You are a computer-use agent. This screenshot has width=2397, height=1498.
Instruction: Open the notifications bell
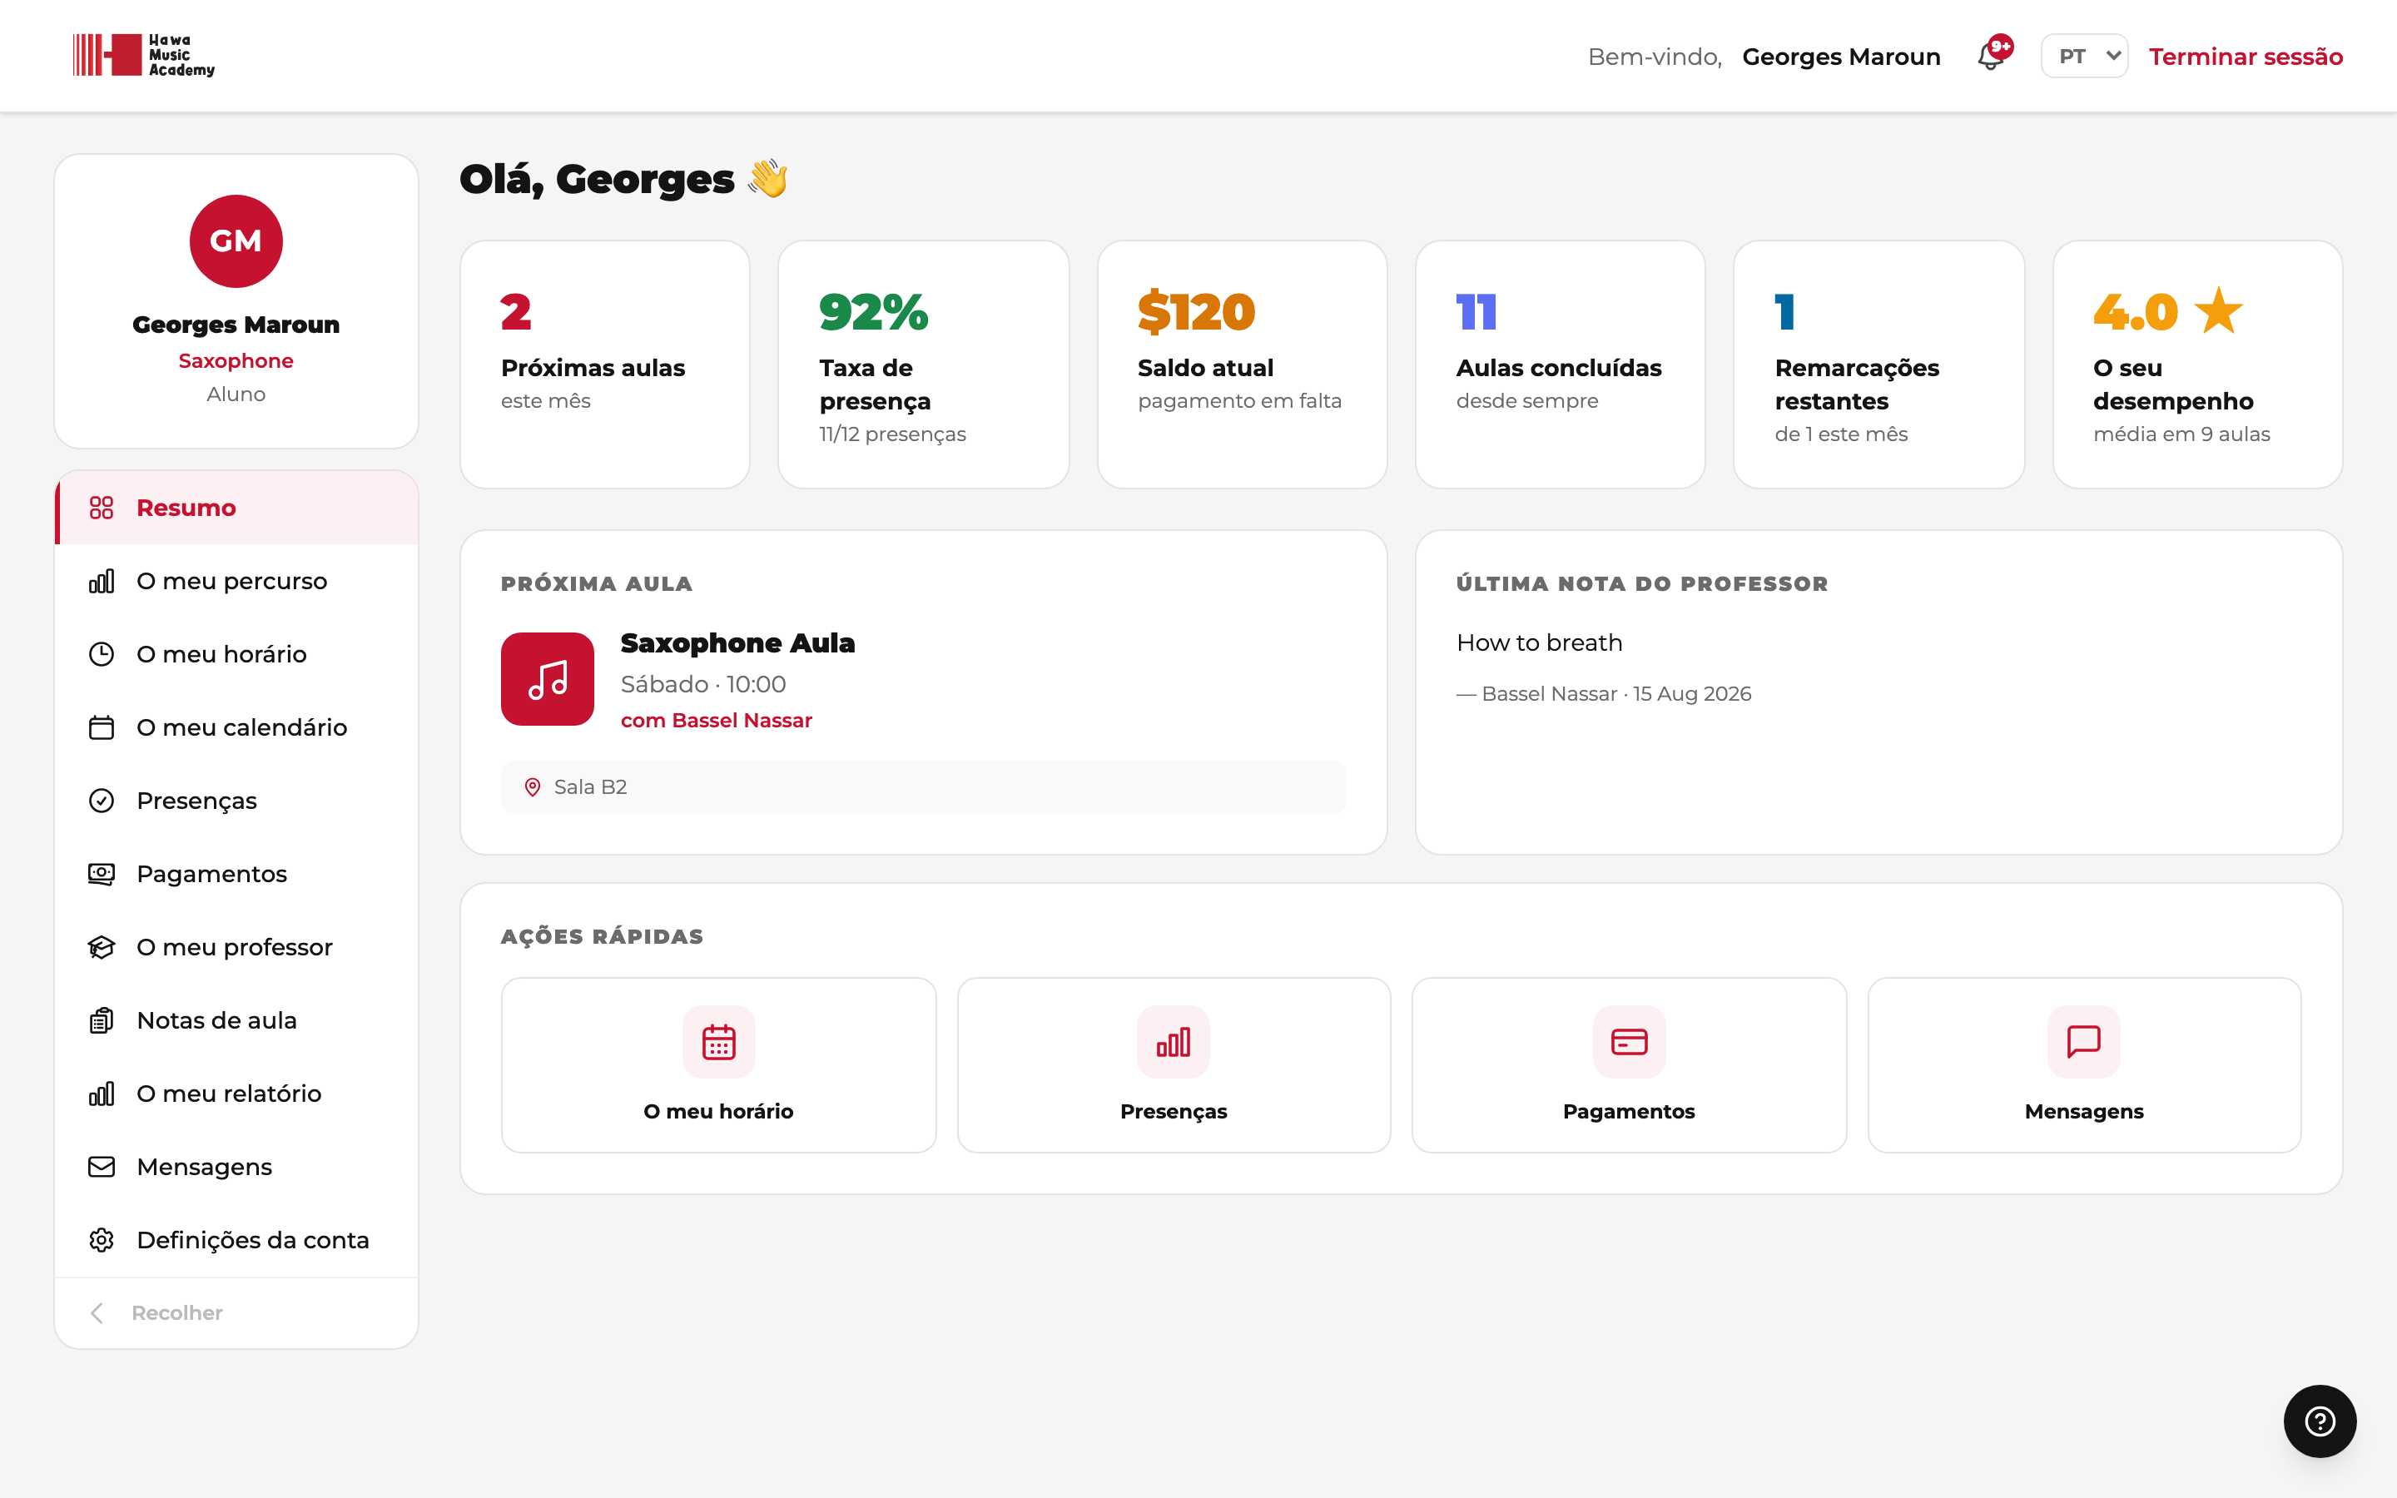[1991, 56]
